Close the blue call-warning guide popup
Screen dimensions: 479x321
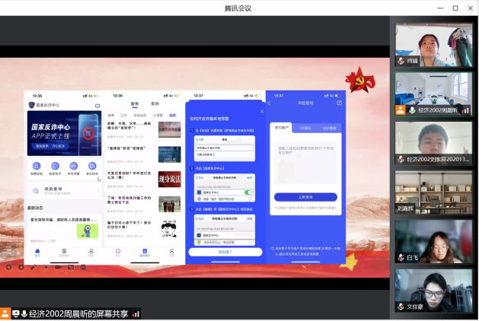tap(261, 113)
